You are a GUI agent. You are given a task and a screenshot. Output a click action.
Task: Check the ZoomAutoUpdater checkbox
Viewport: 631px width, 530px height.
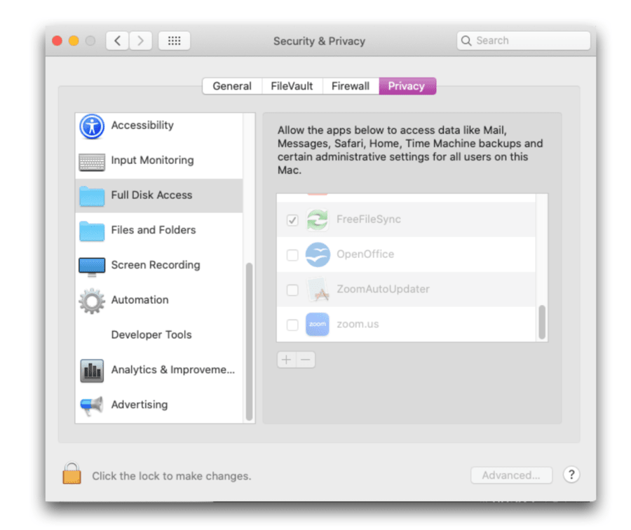coord(292,290)
